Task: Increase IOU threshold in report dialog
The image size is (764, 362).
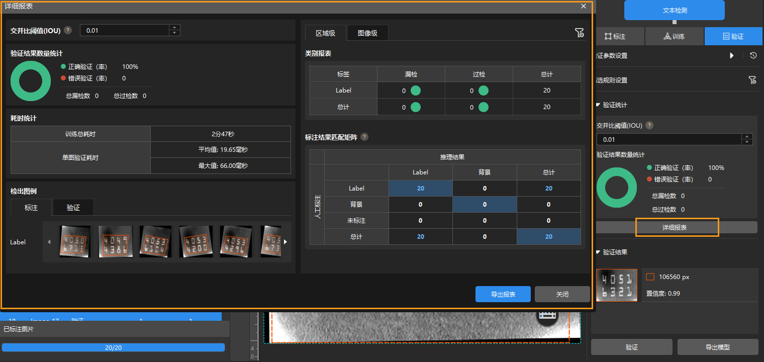Action: point(174,28)
